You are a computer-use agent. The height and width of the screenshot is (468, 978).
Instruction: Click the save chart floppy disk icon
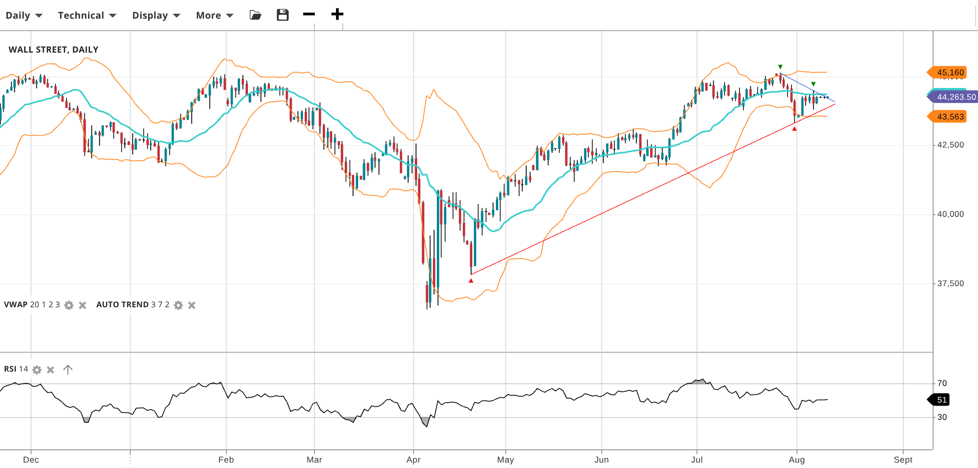click(282, 15)
